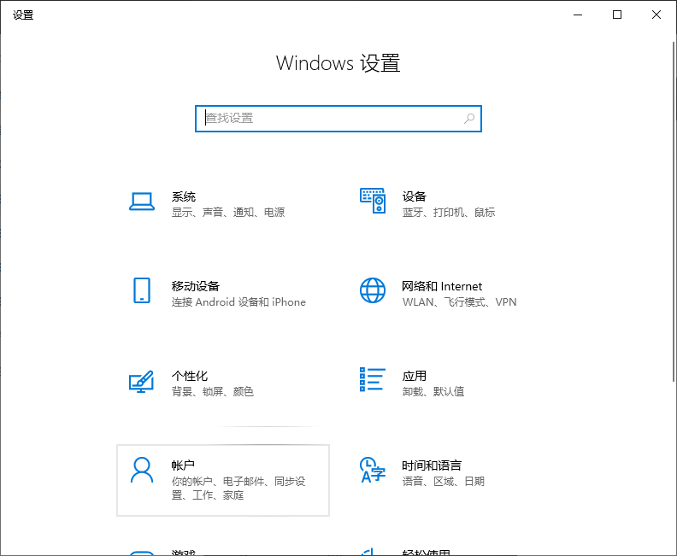
Task: Click 蓝牙、打印机、鼠标 description
Action: [x=449, y=212]
